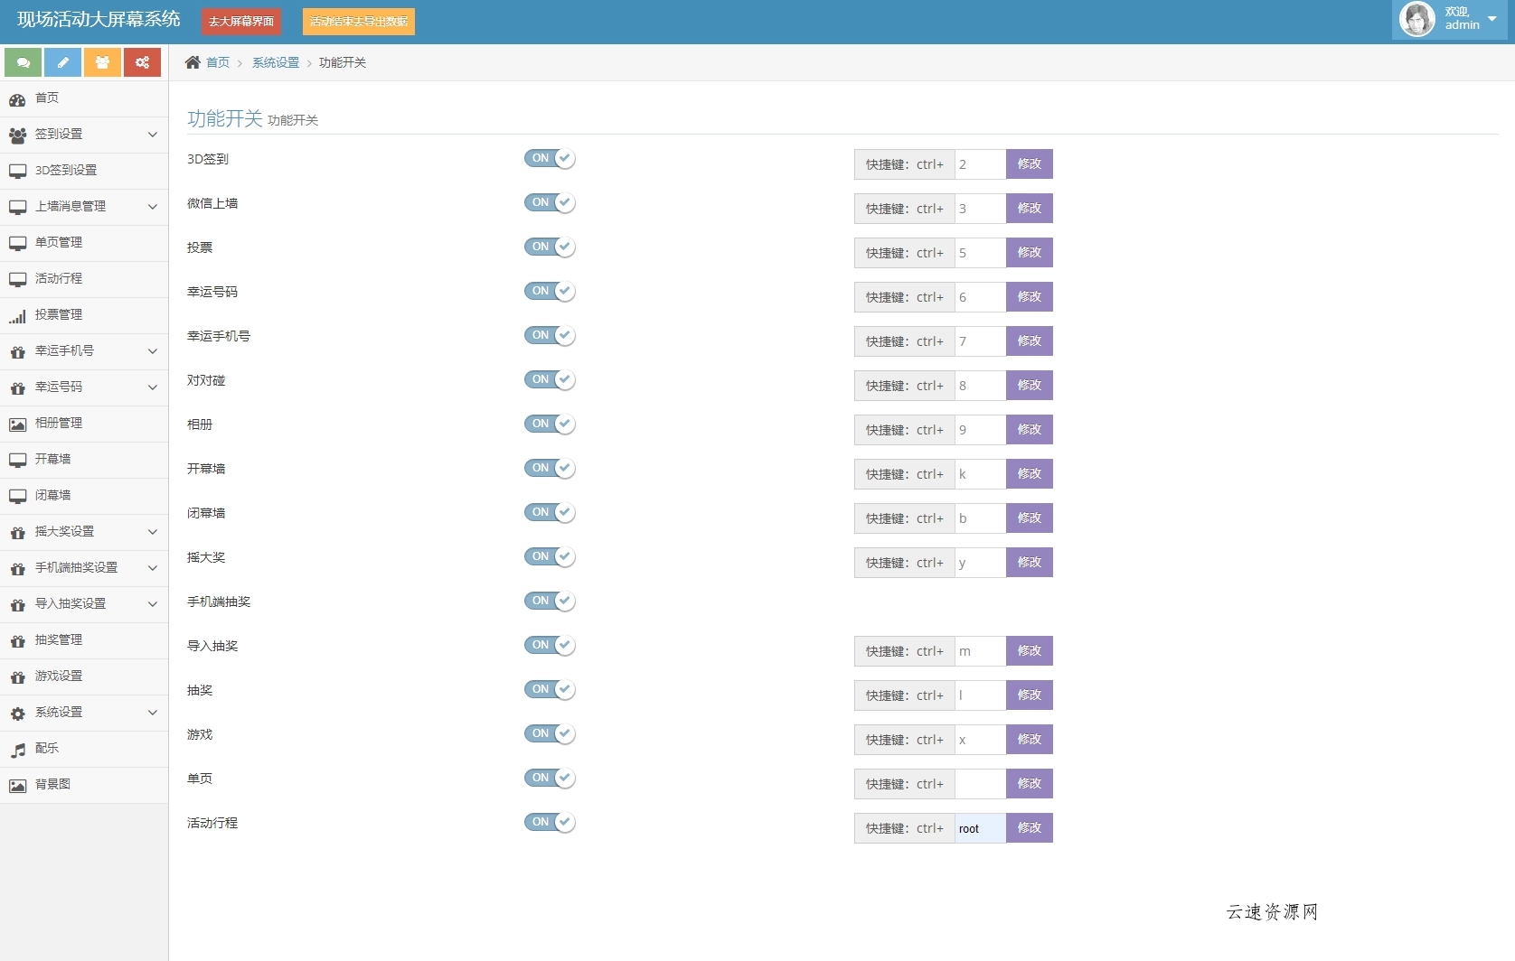Click the bar chart icon beside 投票管理

(x=18, y=316)
